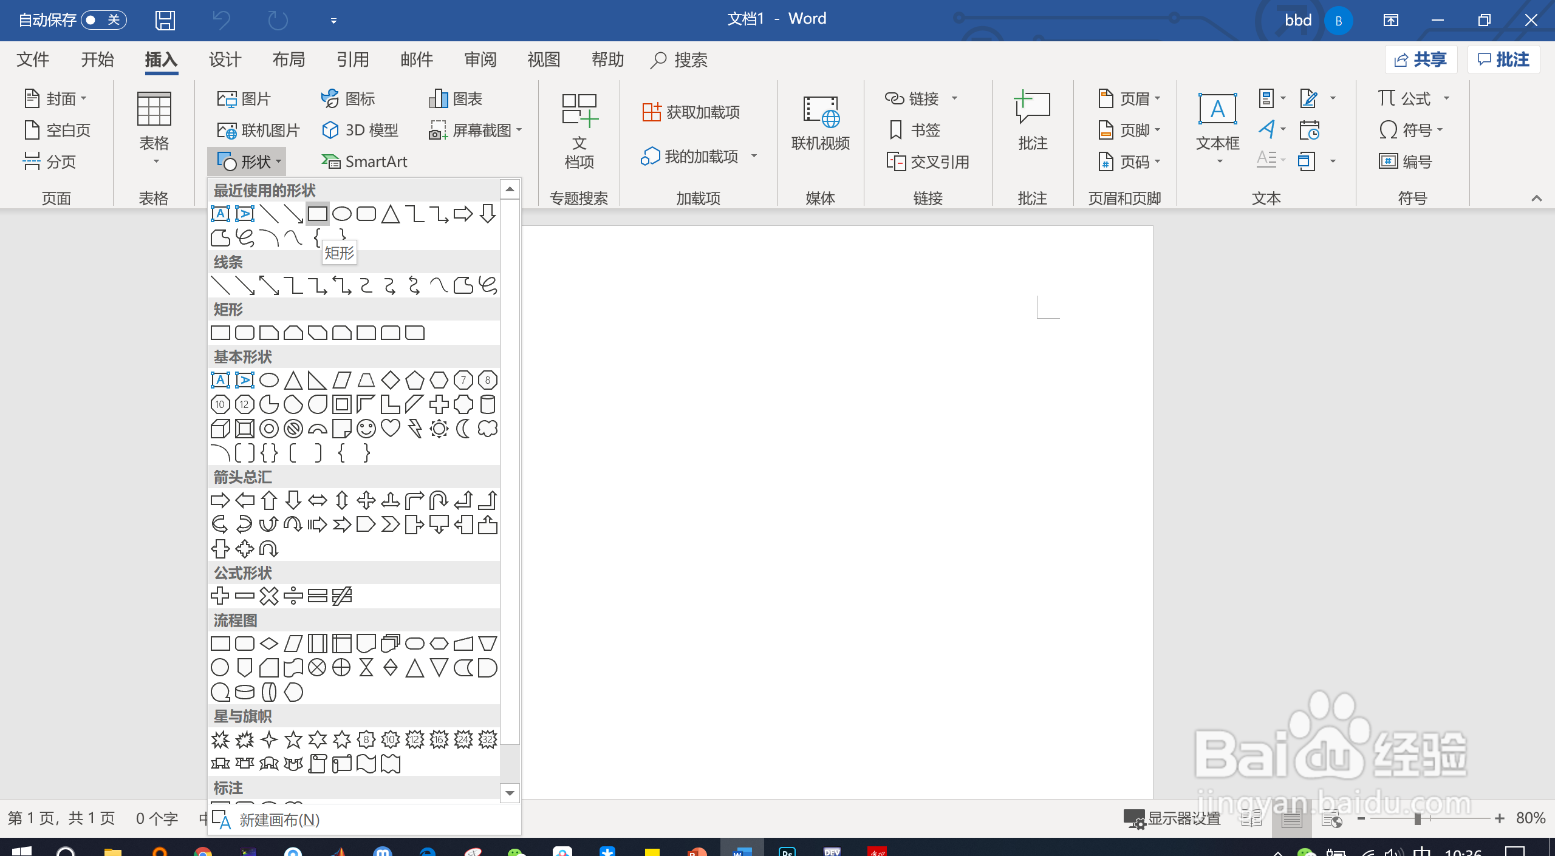Open the 我的加载项 dropdown arrow

[754, 157]
